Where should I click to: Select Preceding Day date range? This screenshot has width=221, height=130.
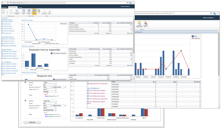click(x=24, y=12)
